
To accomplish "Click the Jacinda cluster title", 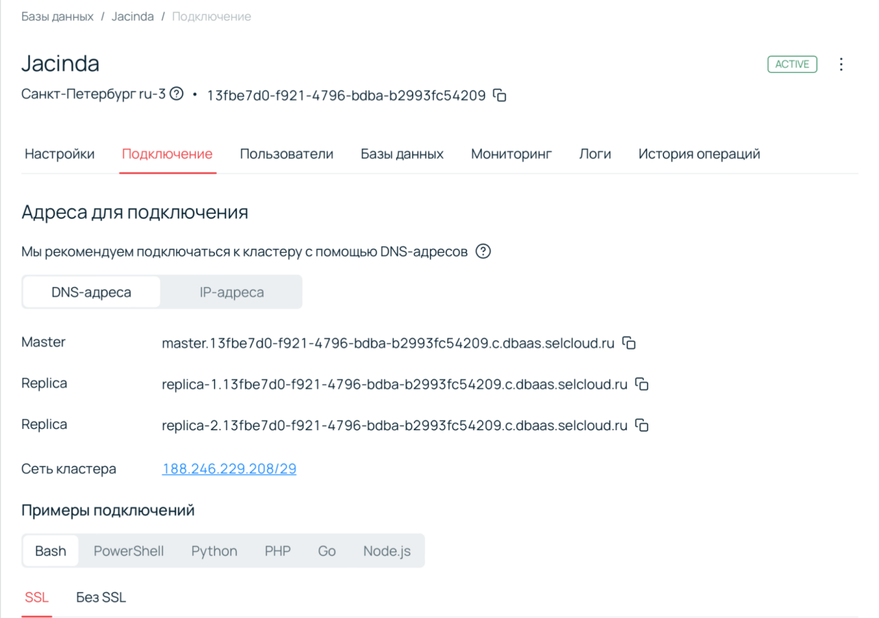I will coord(61,63).
